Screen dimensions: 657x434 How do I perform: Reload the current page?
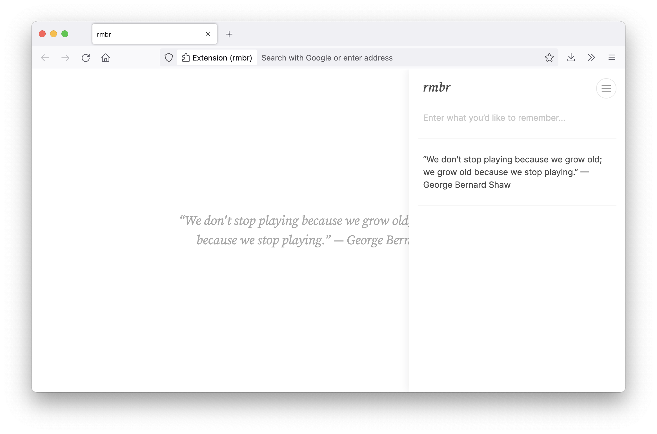[86, 58]
